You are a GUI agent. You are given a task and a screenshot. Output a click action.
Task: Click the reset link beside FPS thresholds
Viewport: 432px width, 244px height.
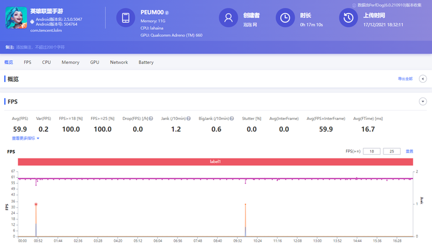click(410, 151)
